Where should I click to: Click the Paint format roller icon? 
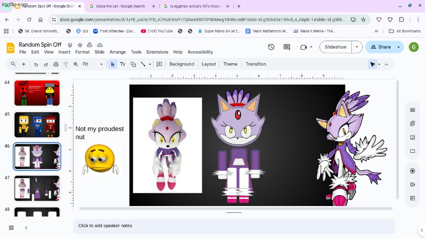pyautogui.click(x=66, y=64)
